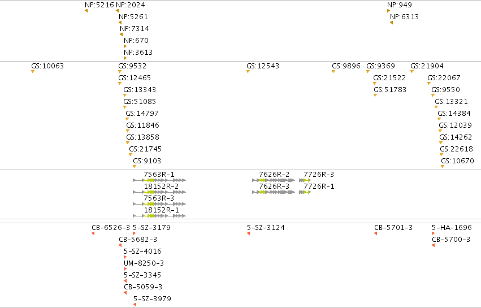Image resolution: width=481 pixels, height=308 pixels.
Task: Click the NP:949 feature label
Action: 400,5
